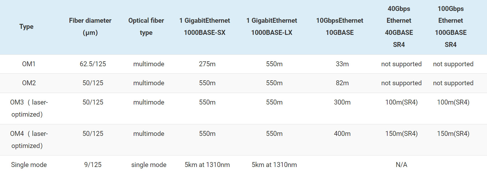Select the OM2 row label
Viewport: 487px width, 171px height.
(29, 83)
